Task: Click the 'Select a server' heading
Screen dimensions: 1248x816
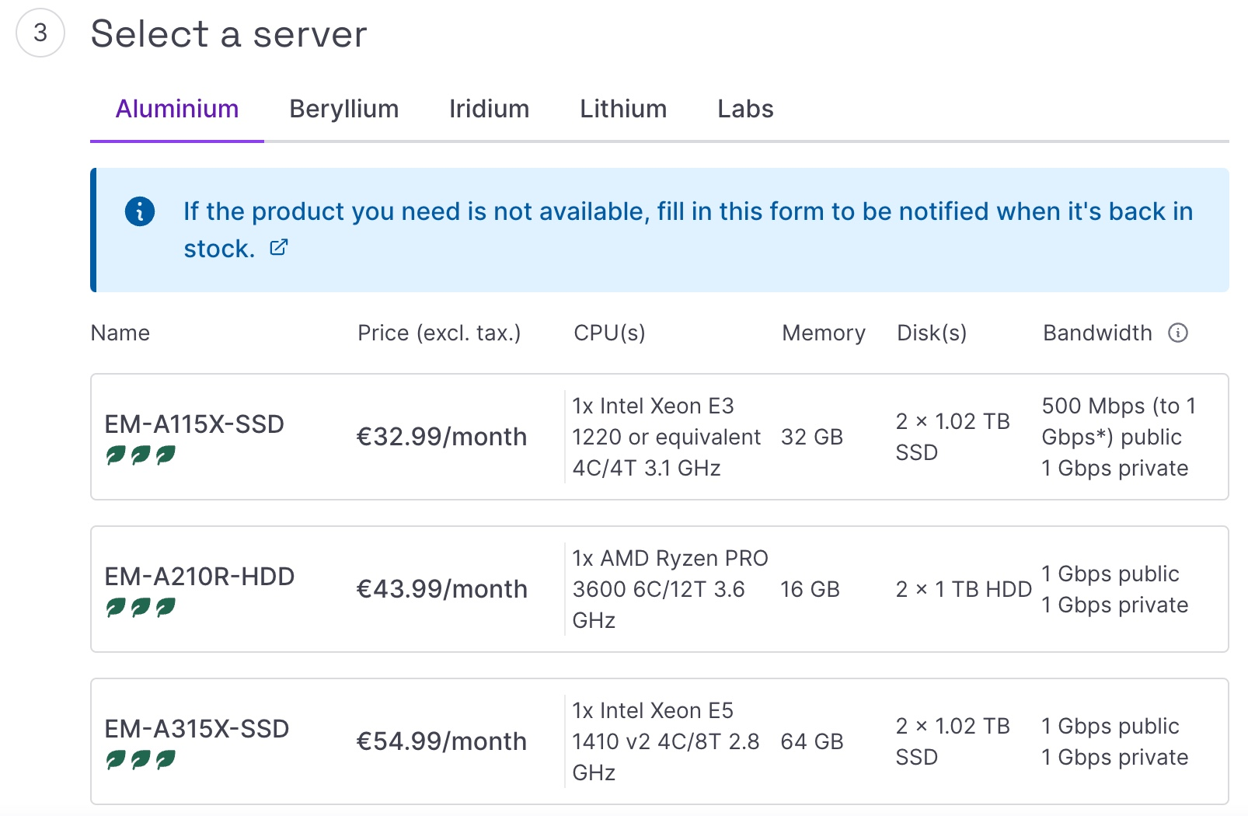Action: [228, 33]
